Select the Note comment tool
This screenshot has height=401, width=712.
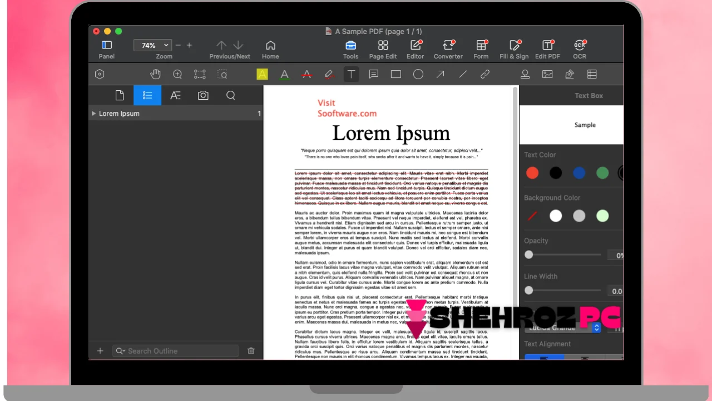(374, 74)
